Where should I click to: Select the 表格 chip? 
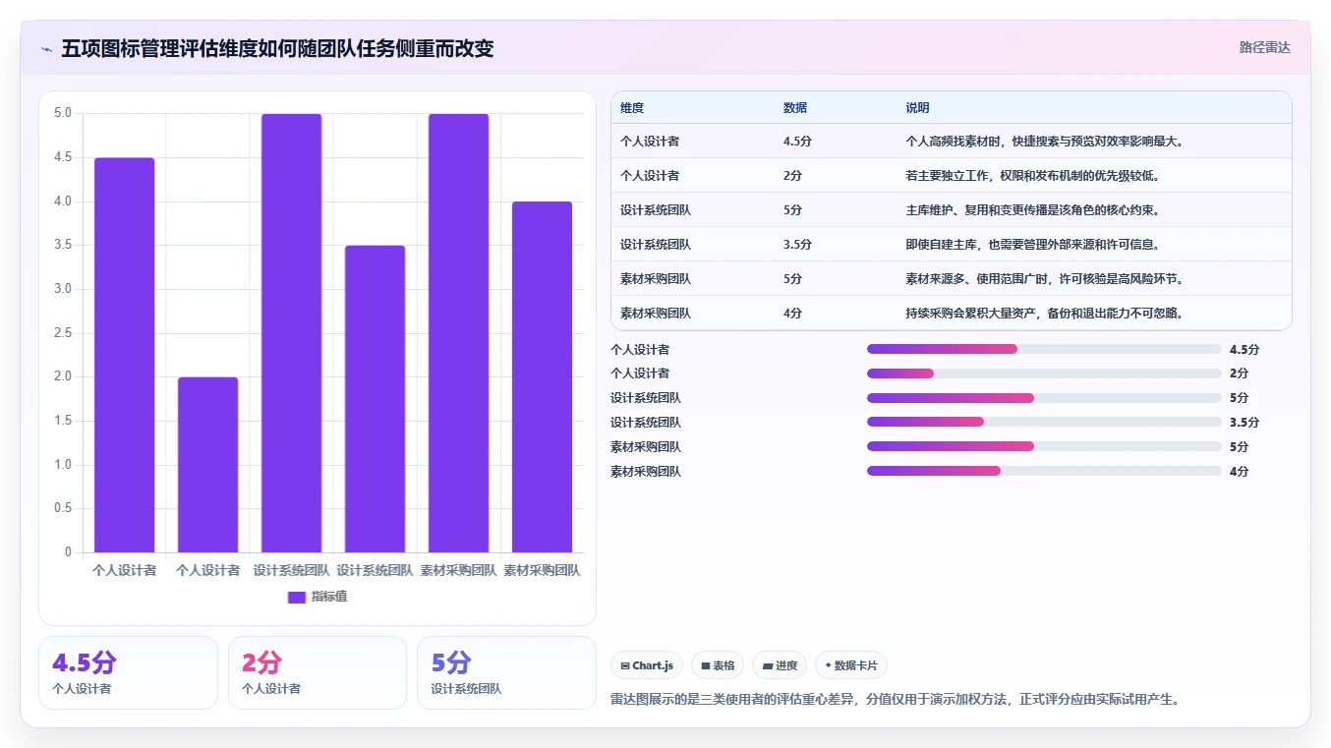coord(718,665)
